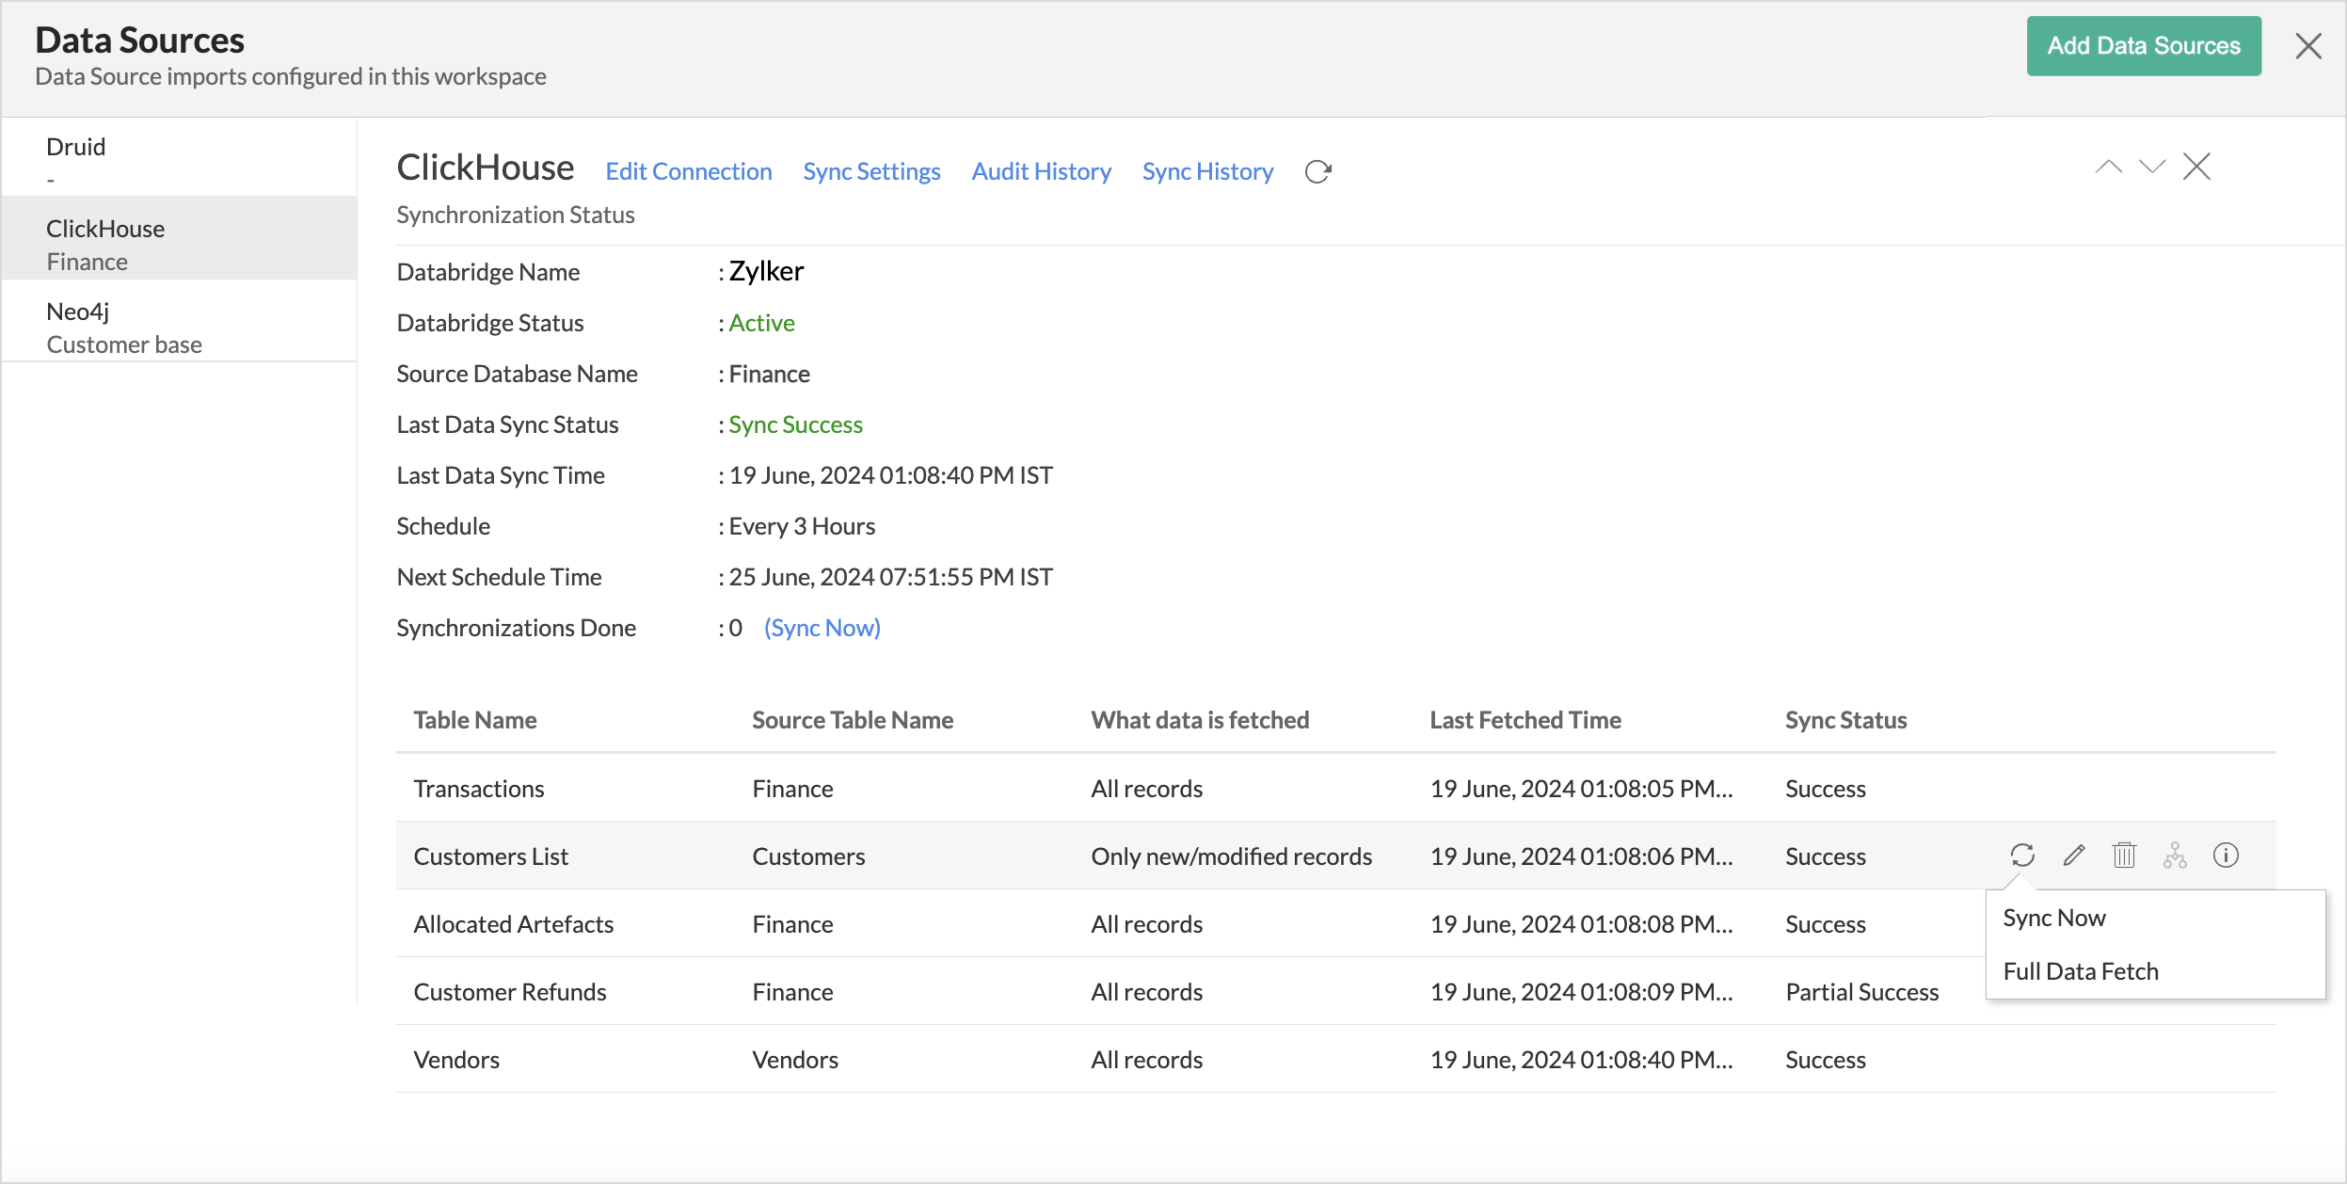Image resolution: width=2347 pixels, height=1184 pixels.
Task: Choose Full Data Fetch from popup menu
Action: point(2081,971)
